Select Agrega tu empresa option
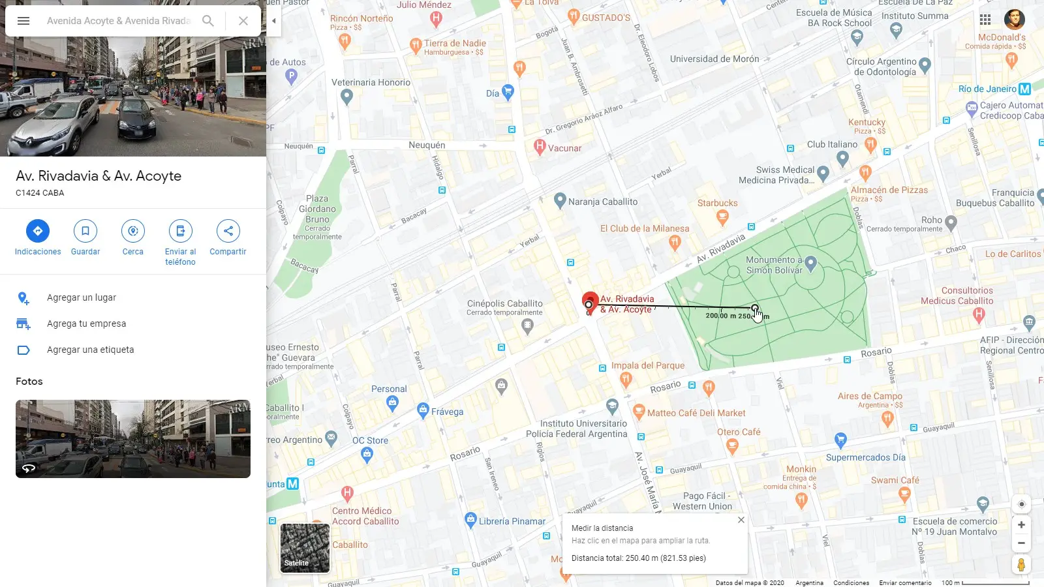 [x=133, y=324]
